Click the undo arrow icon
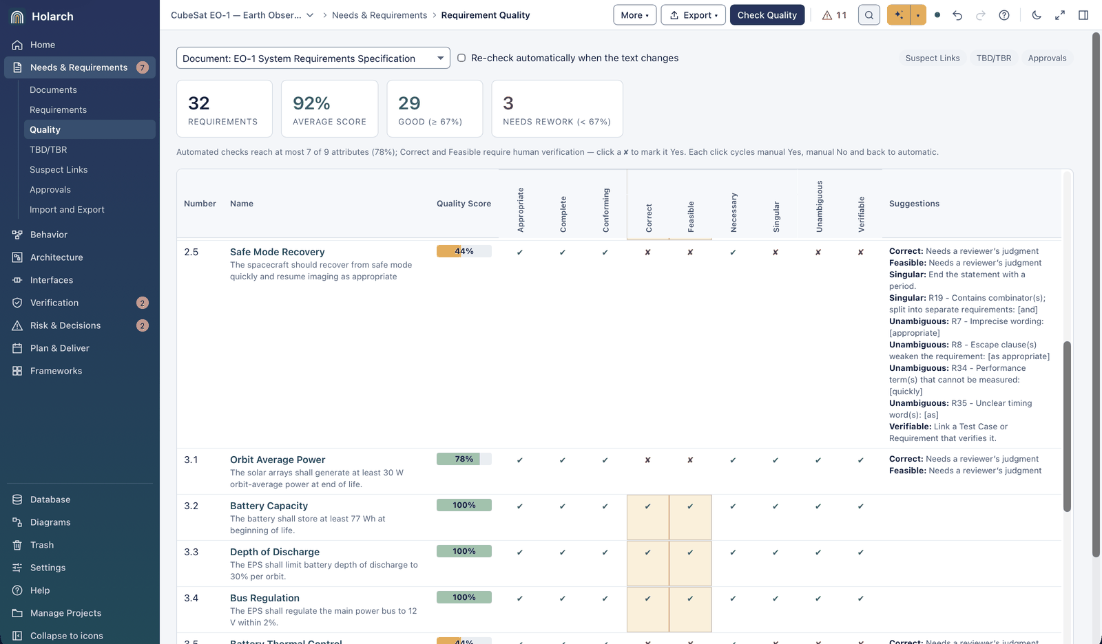The width and height of the screenshot is (1102, 644). pos(957,15)
